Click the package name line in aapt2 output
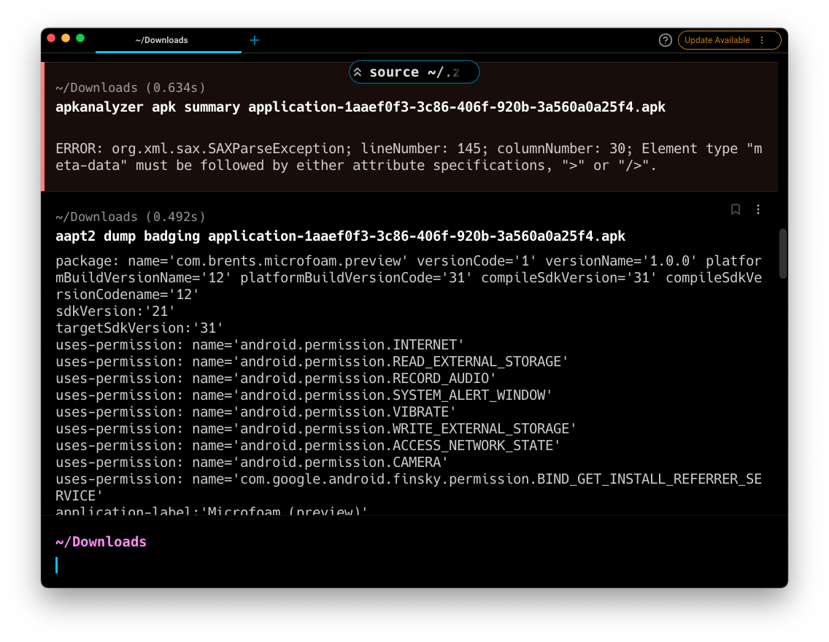 (x=292, y=260)
